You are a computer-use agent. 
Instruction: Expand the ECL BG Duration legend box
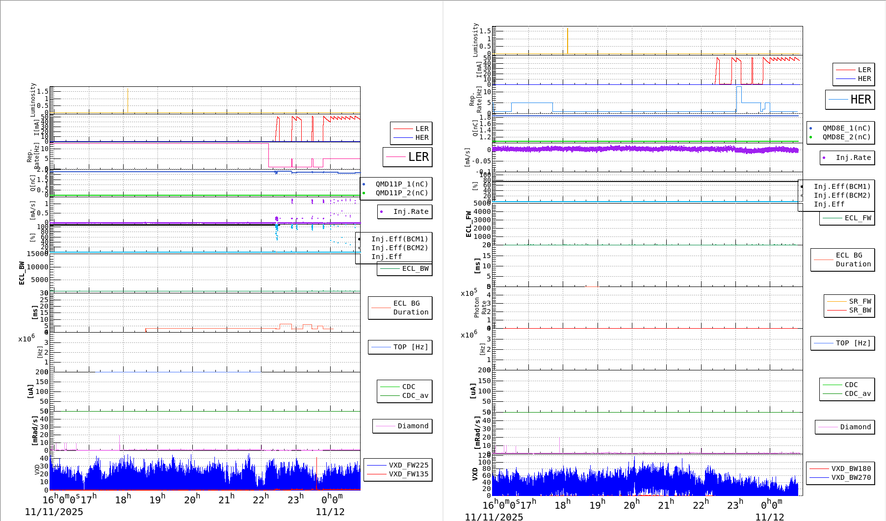coord(400,308)
